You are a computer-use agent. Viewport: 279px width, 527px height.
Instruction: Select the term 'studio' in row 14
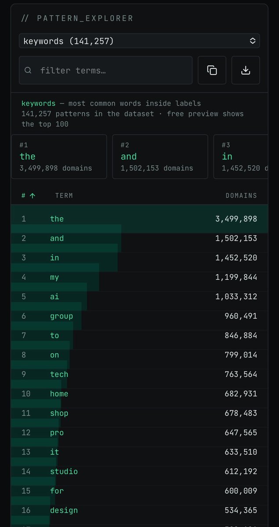64,471
